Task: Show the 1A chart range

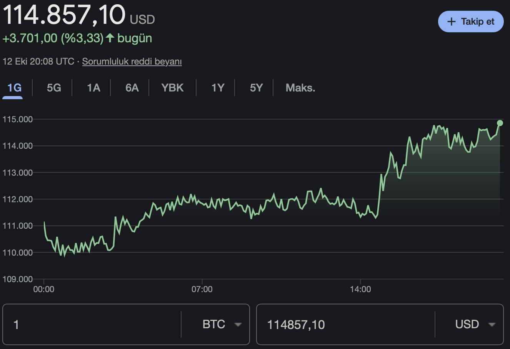Action: pos(93,88)
